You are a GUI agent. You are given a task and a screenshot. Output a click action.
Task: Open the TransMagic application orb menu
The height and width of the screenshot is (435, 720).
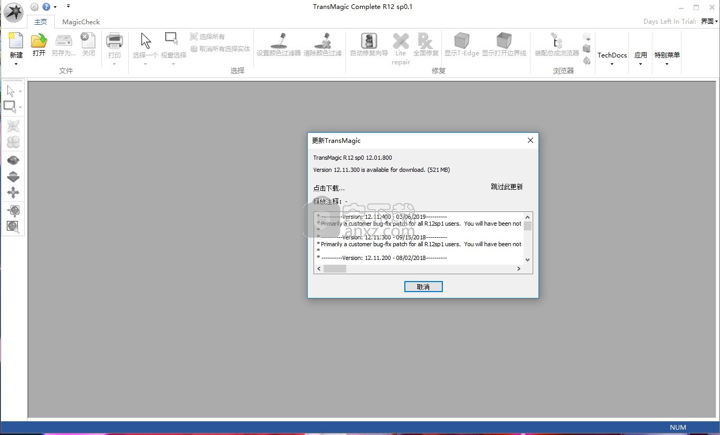[13, 12]
